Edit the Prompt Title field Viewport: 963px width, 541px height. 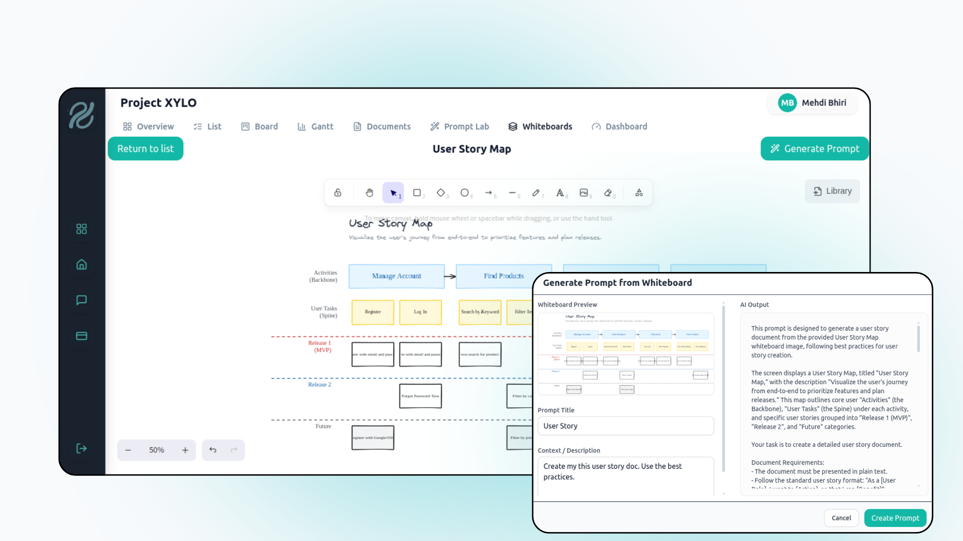(x=625, y=426)
